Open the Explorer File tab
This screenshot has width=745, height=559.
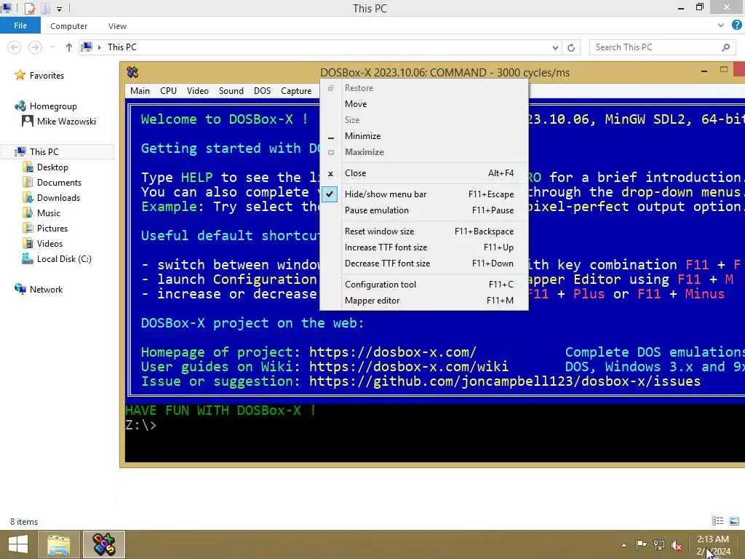tap(20, 25)
